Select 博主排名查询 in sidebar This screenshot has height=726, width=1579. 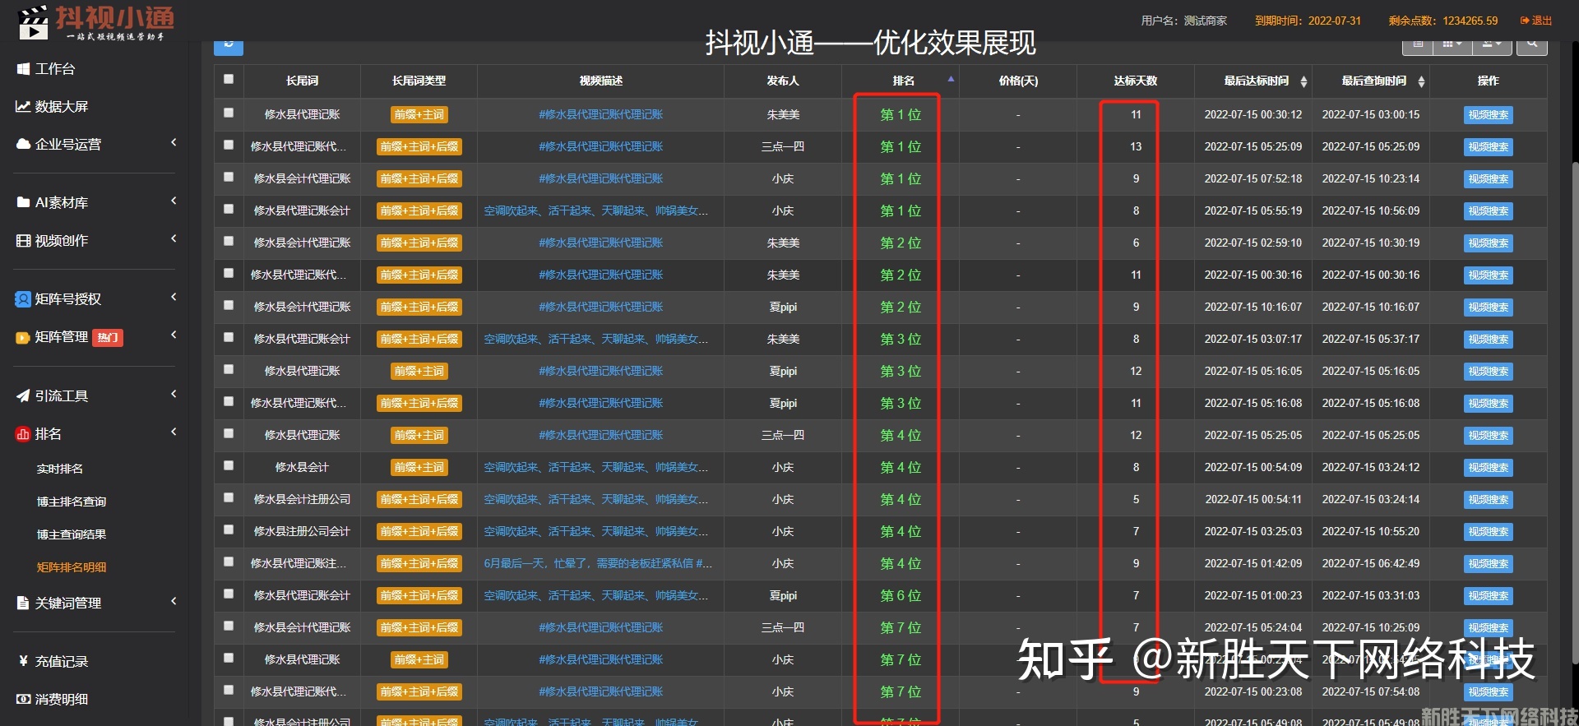72,502
